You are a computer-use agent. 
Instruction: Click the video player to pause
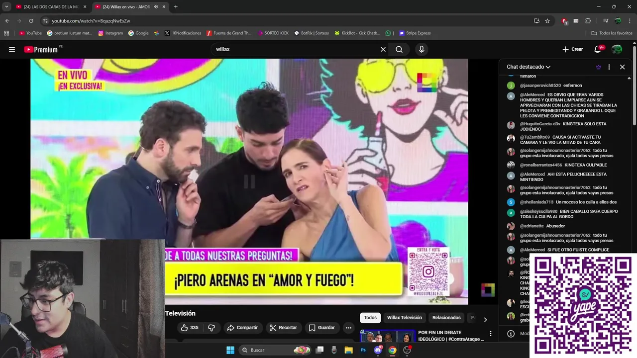249,181
